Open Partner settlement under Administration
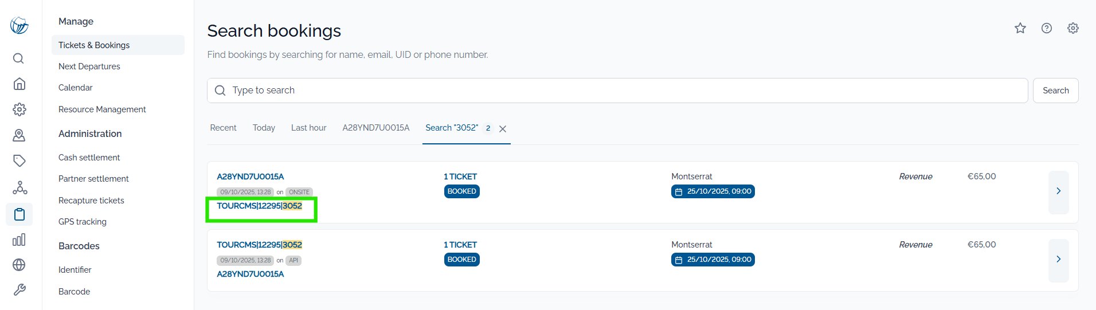 tap(93, 179)
